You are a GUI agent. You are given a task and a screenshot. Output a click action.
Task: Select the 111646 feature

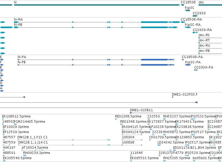[131, 155]
